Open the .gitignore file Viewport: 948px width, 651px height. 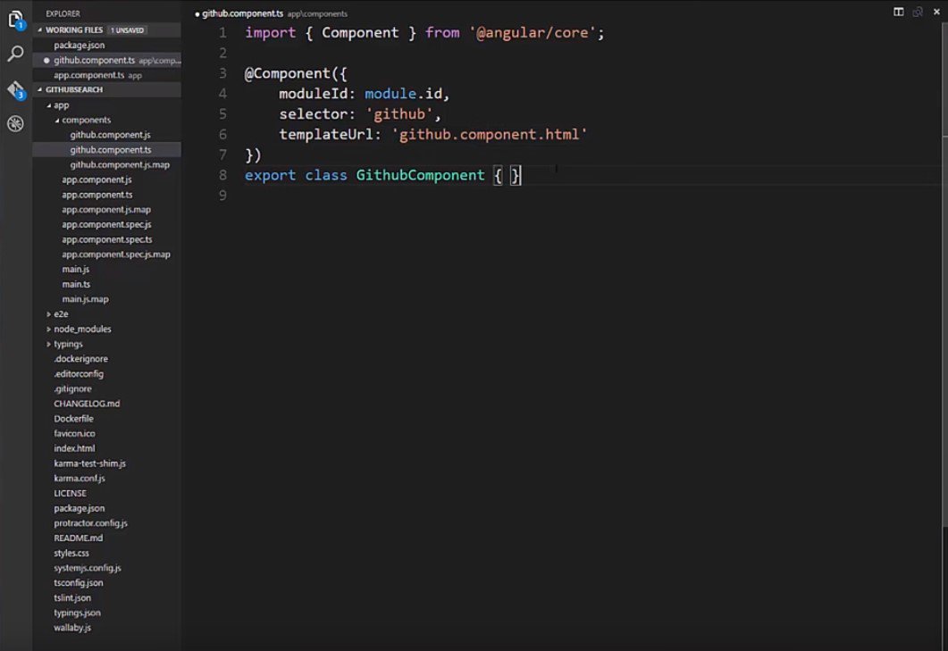72,388
